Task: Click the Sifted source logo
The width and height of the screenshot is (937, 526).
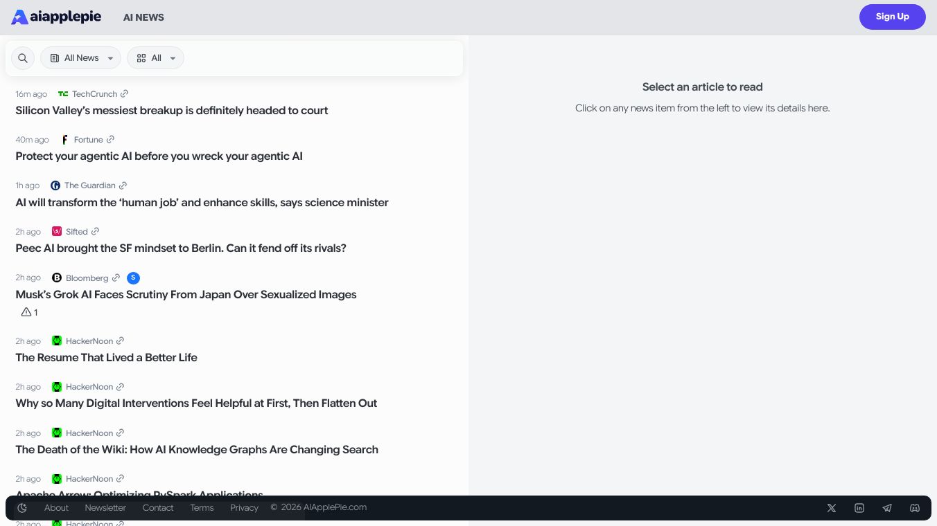Action: click(57, 231)
